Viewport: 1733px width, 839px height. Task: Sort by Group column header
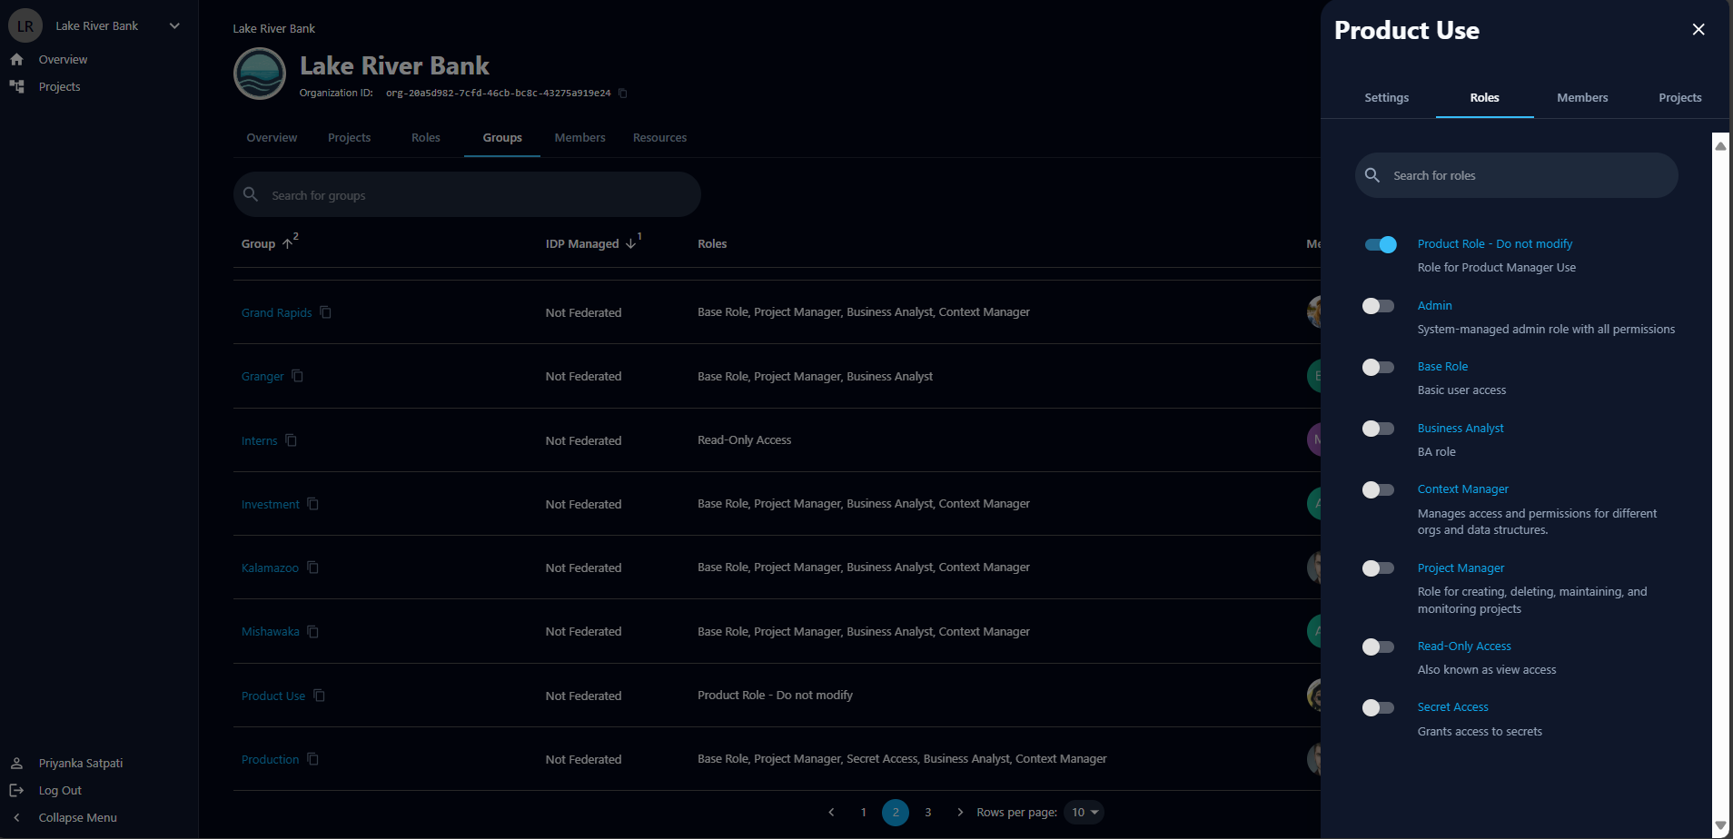[x=258, y=243]
